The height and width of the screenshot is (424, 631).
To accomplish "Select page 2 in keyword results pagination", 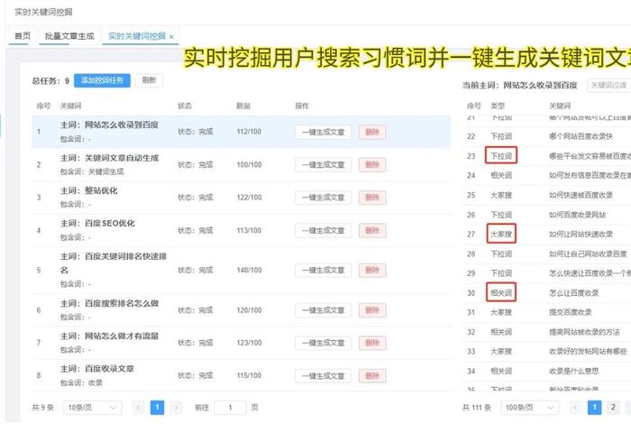I will pyautogui.click(x=613, y=408).
